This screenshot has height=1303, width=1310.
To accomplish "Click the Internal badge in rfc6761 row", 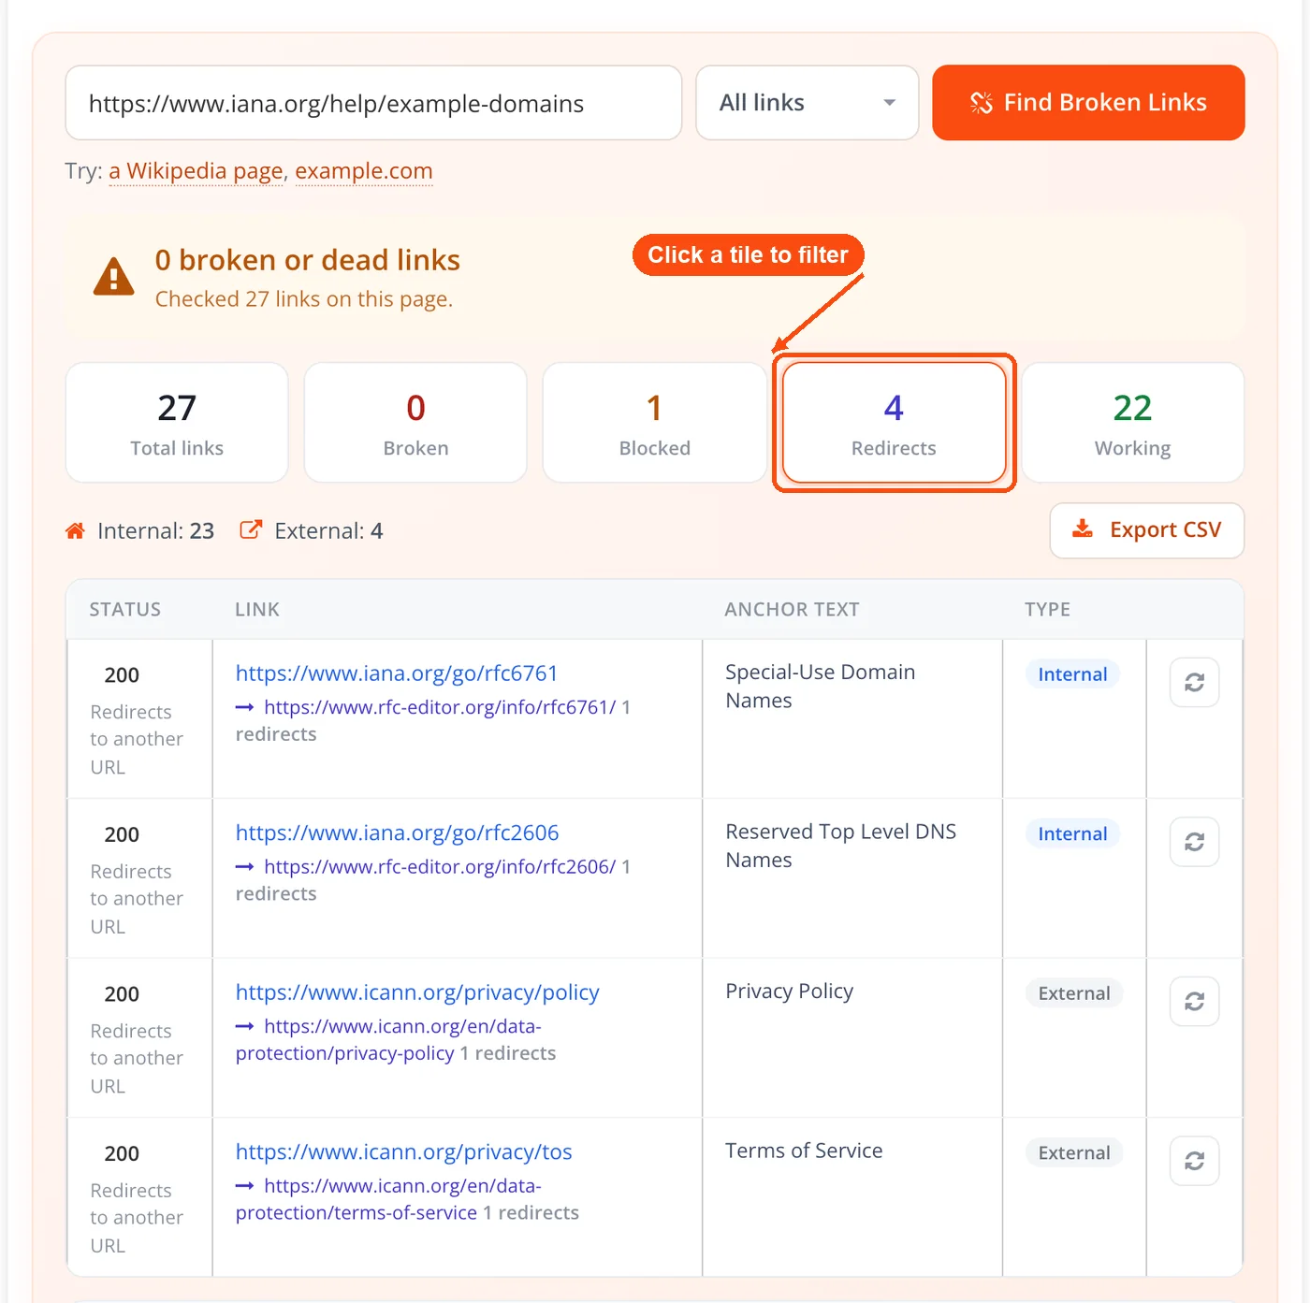I will coord(1072,674).
